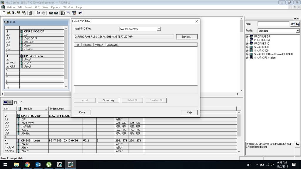Click the dialog's Close button
This screenshot has height=169, width=301.
tap(82, 112)
